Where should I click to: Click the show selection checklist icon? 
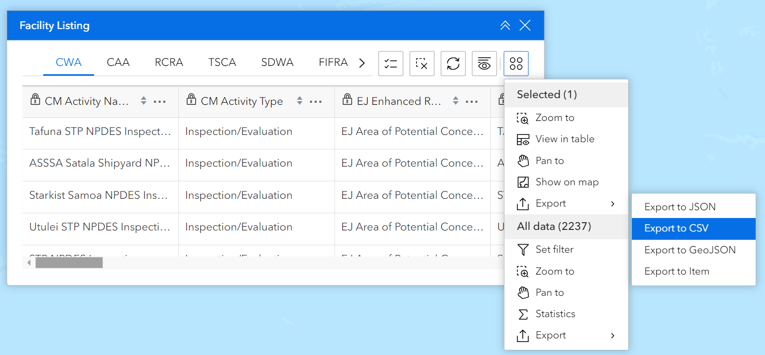click(x=391, y=64)
